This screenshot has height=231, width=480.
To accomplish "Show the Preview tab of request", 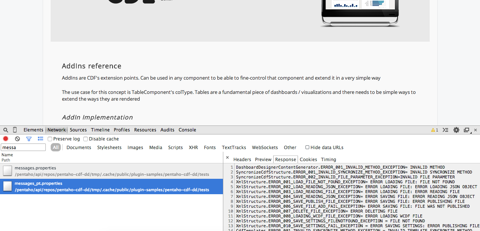I will 263,160.
